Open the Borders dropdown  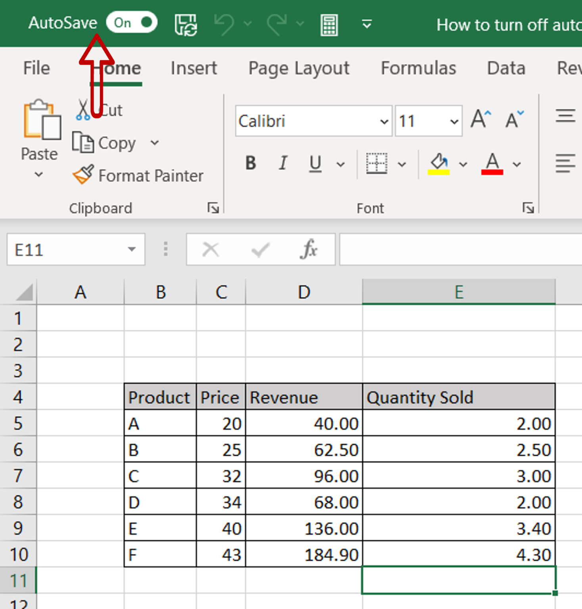click(403, 164)
